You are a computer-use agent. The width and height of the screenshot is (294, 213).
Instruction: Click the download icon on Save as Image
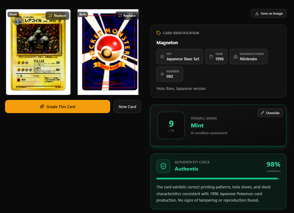(x=257, y=14)
